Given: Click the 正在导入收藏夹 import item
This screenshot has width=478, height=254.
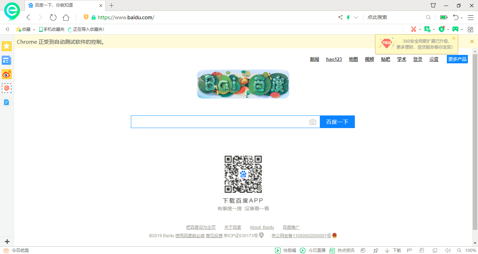Looking at the screenshot, I should coord(86,29).
